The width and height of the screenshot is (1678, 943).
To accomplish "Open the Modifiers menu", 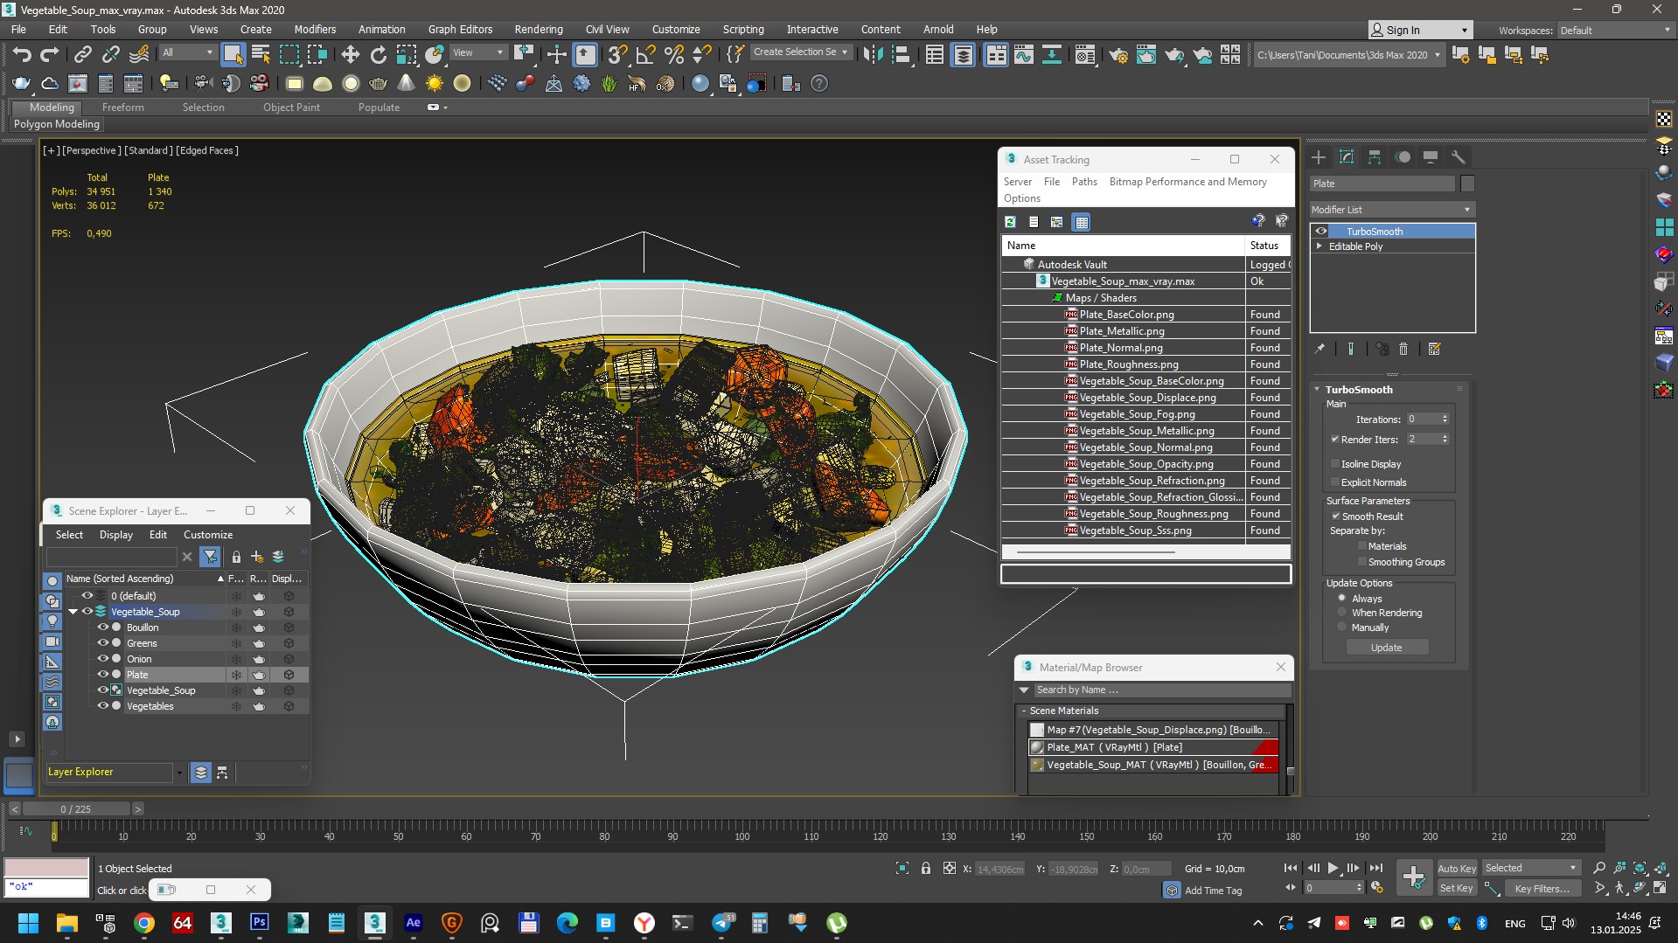I will pos(315,30).
